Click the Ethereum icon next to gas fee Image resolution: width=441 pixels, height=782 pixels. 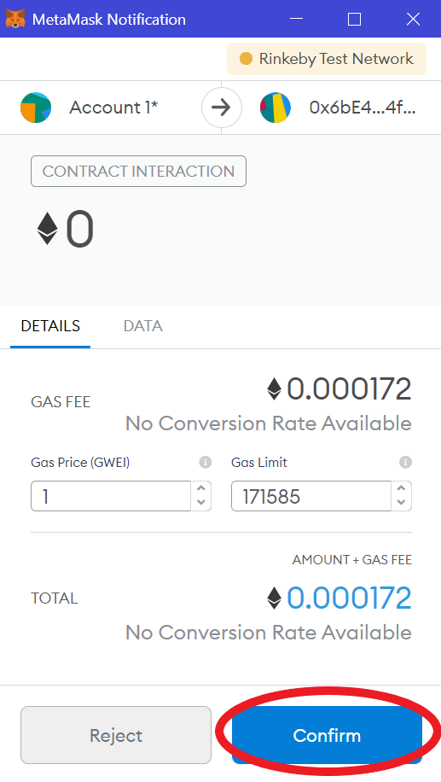pyautogui.click(x=274, y=389)
